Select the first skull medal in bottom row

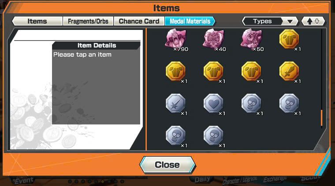tap(175, 135)
